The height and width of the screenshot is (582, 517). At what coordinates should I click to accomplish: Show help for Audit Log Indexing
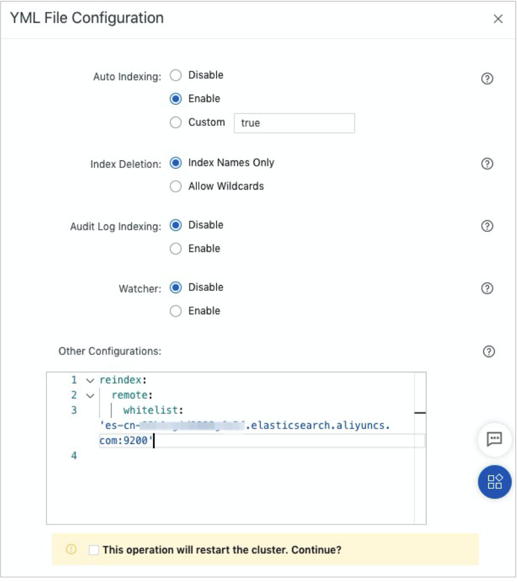pos(487,227)
